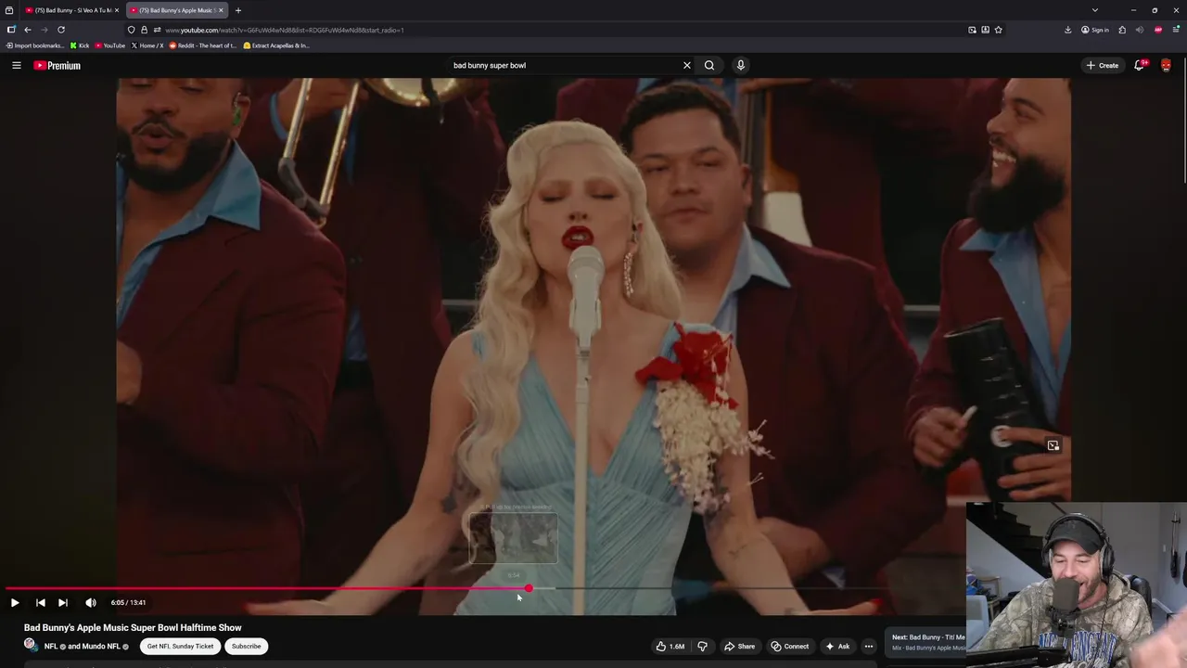Open a new browser tab
Image resolution: width=1187 pixels, height=668 pixels.
tap(238, 10)
